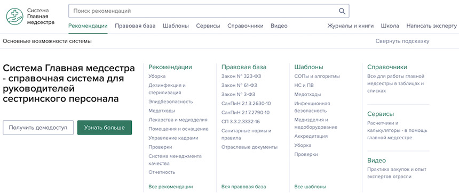
Task: Open Уборка under Шаблоны
Action: point(303,145)
